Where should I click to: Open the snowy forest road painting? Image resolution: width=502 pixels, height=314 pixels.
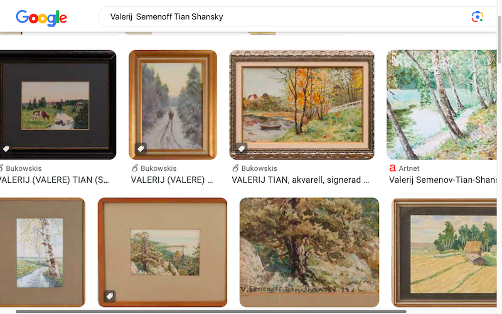tap(173, 105)
